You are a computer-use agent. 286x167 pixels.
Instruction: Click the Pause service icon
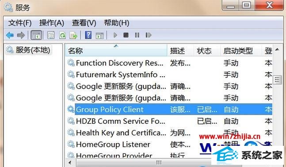click(137, 35)
